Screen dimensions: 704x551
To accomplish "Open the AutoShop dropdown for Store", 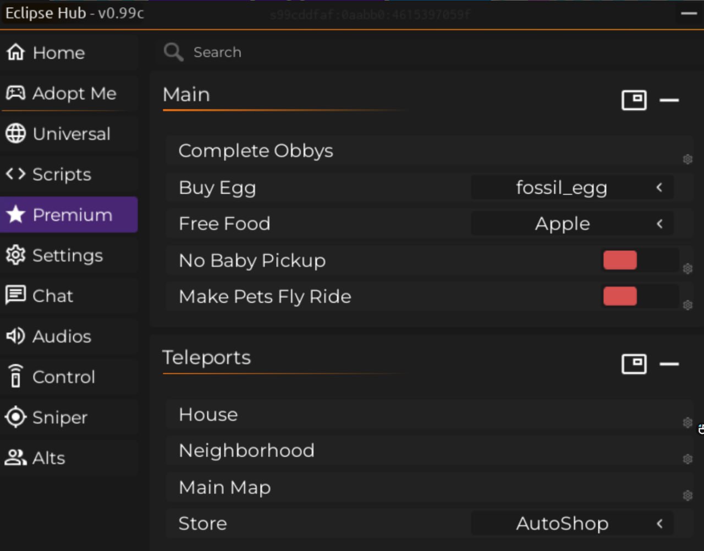I will pyautogui.click(x=572, y=524).
